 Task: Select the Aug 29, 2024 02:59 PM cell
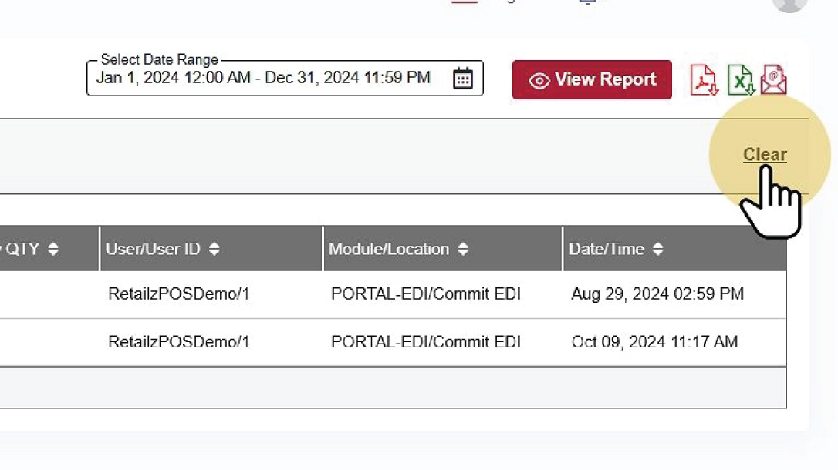657,294
